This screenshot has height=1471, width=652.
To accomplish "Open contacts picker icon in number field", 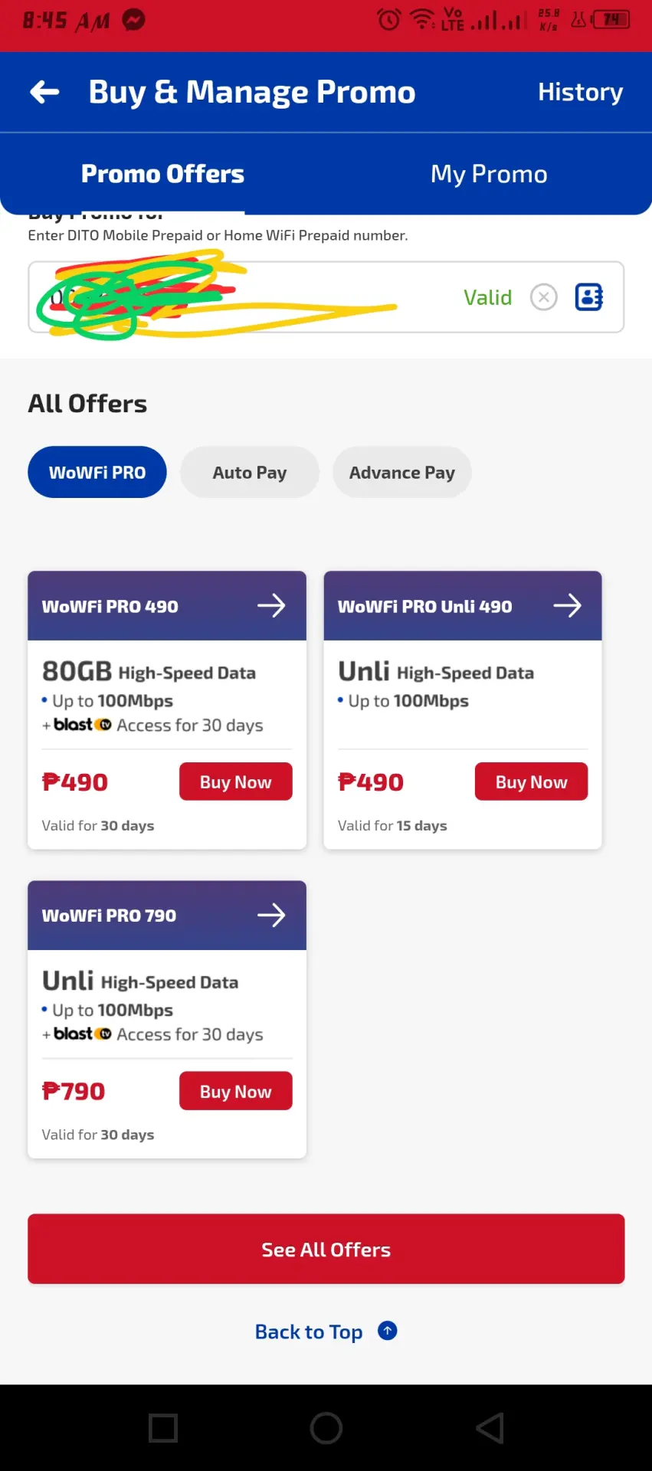I will [589, 297].
